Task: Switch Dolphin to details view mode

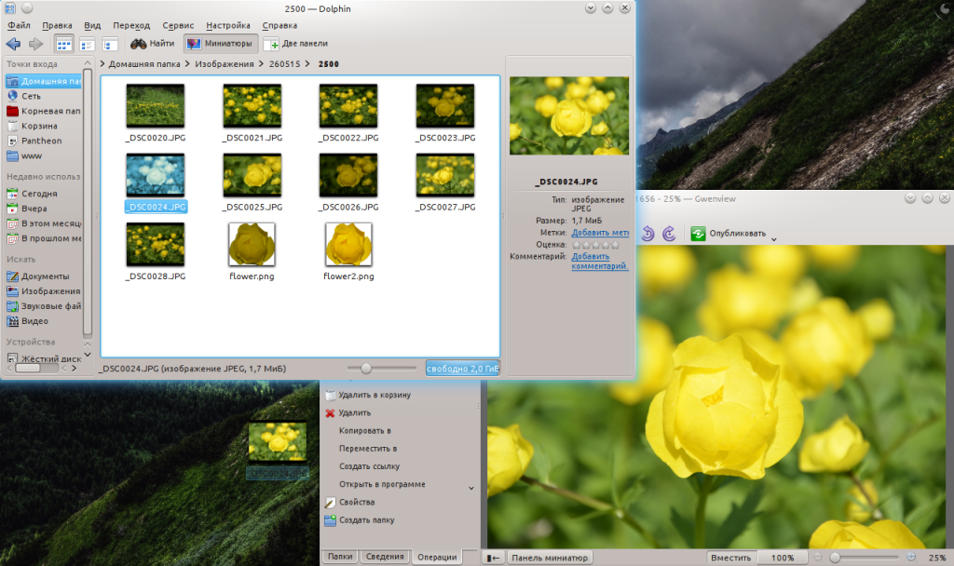Action: (x=110, y=44)
